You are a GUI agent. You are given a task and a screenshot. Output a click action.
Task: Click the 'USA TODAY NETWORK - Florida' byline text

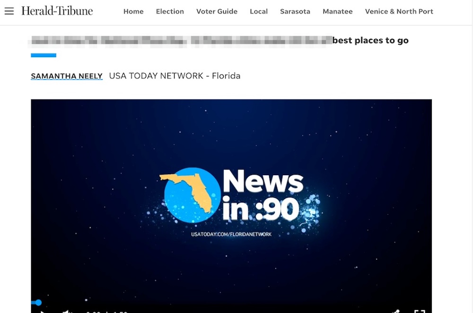click(x=175, y=76)
